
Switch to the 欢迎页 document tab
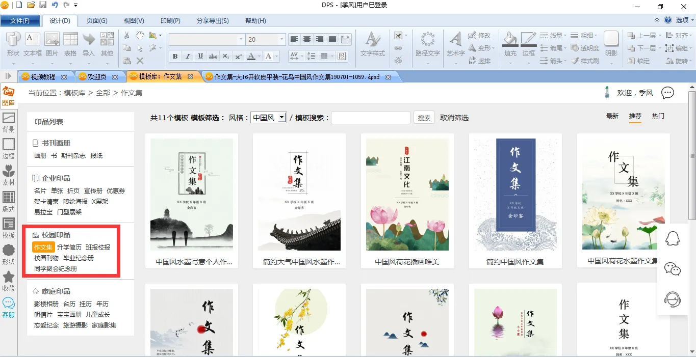click(x=98, y=77)
